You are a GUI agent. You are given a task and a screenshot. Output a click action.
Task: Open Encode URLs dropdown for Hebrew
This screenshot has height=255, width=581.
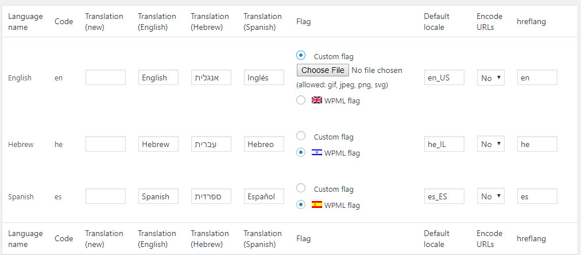pos(491,144)
